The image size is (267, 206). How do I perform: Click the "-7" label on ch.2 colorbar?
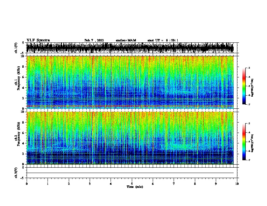coord(248,160)
